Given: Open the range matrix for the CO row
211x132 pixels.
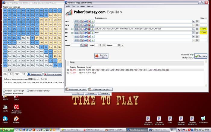Looking at the screenshot, I should 77,29.
